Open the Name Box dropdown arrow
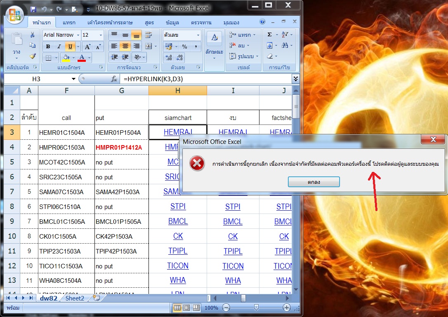This screenshot has width=448, height=317. point(73,79)
